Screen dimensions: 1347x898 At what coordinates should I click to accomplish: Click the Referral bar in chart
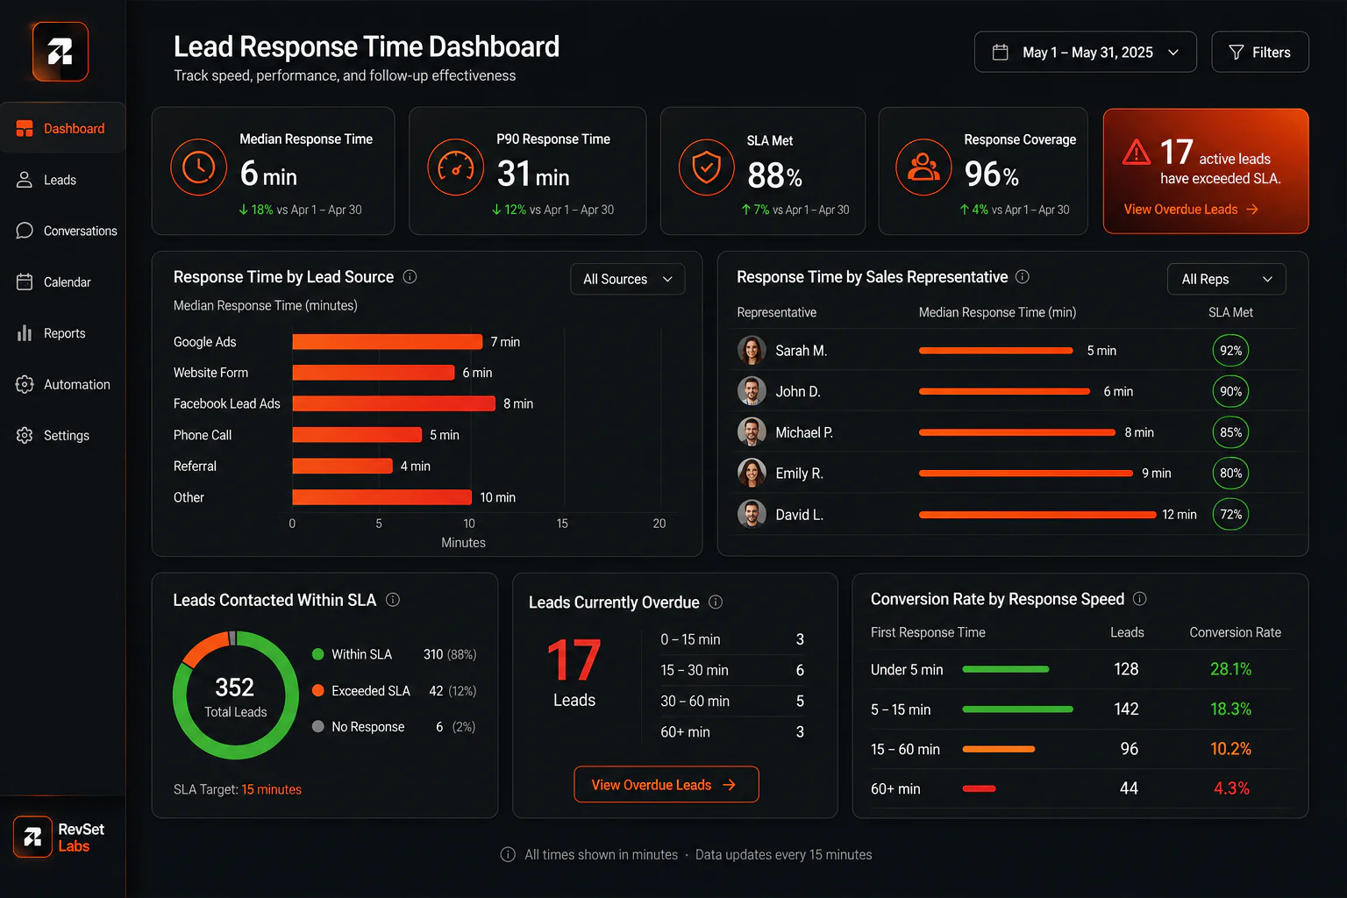click(x=342, y=466)
